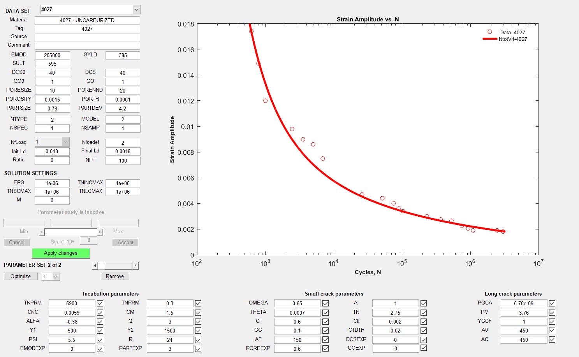Click the Cancel button in parameter study section

click(16, 242)
